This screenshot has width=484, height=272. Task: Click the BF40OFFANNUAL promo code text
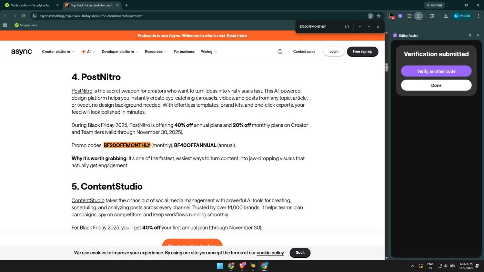195,145
